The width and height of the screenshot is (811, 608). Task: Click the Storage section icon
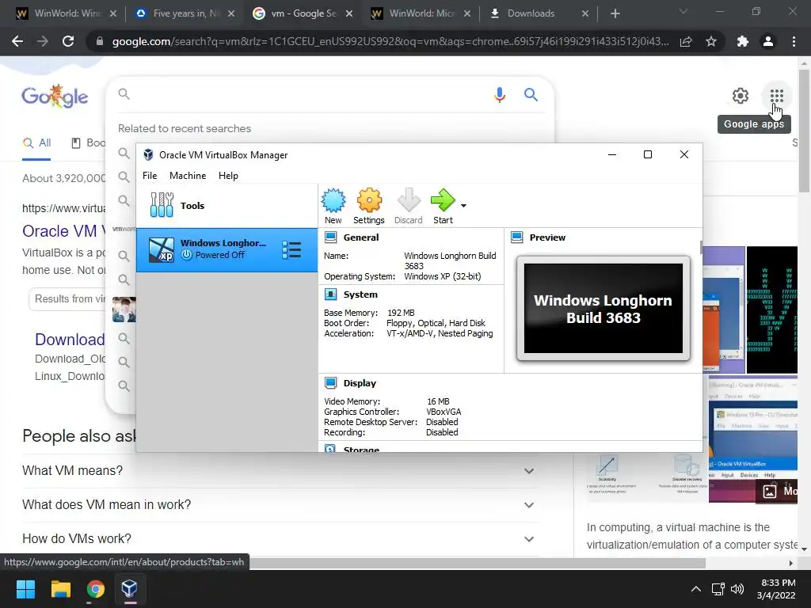(x=330, y=448)
